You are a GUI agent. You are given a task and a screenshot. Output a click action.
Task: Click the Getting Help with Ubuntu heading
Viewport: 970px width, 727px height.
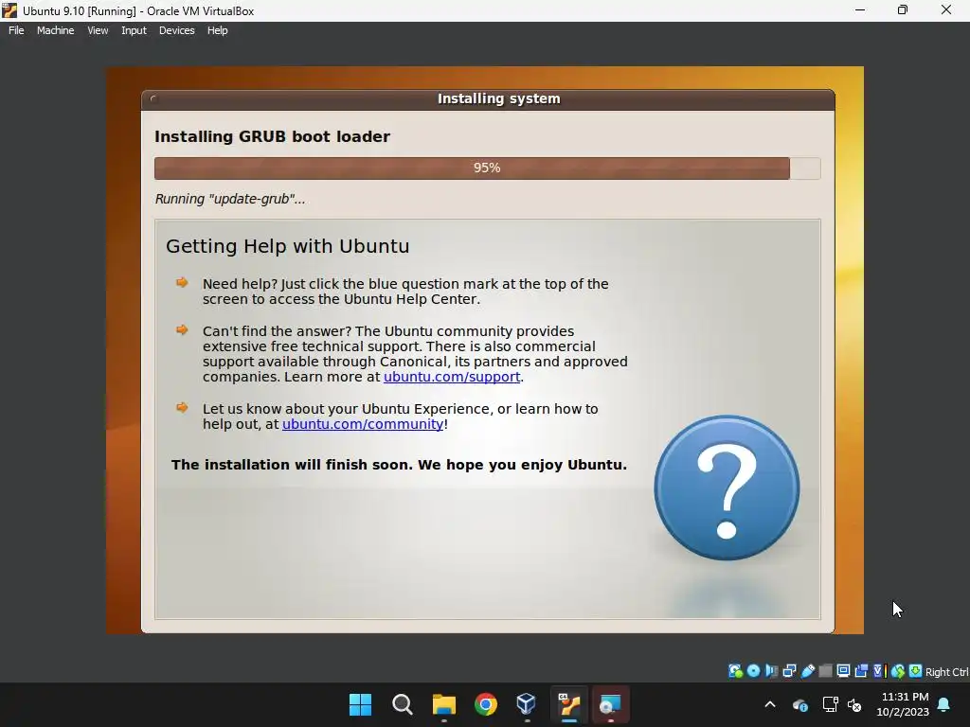tap(288, 246)
